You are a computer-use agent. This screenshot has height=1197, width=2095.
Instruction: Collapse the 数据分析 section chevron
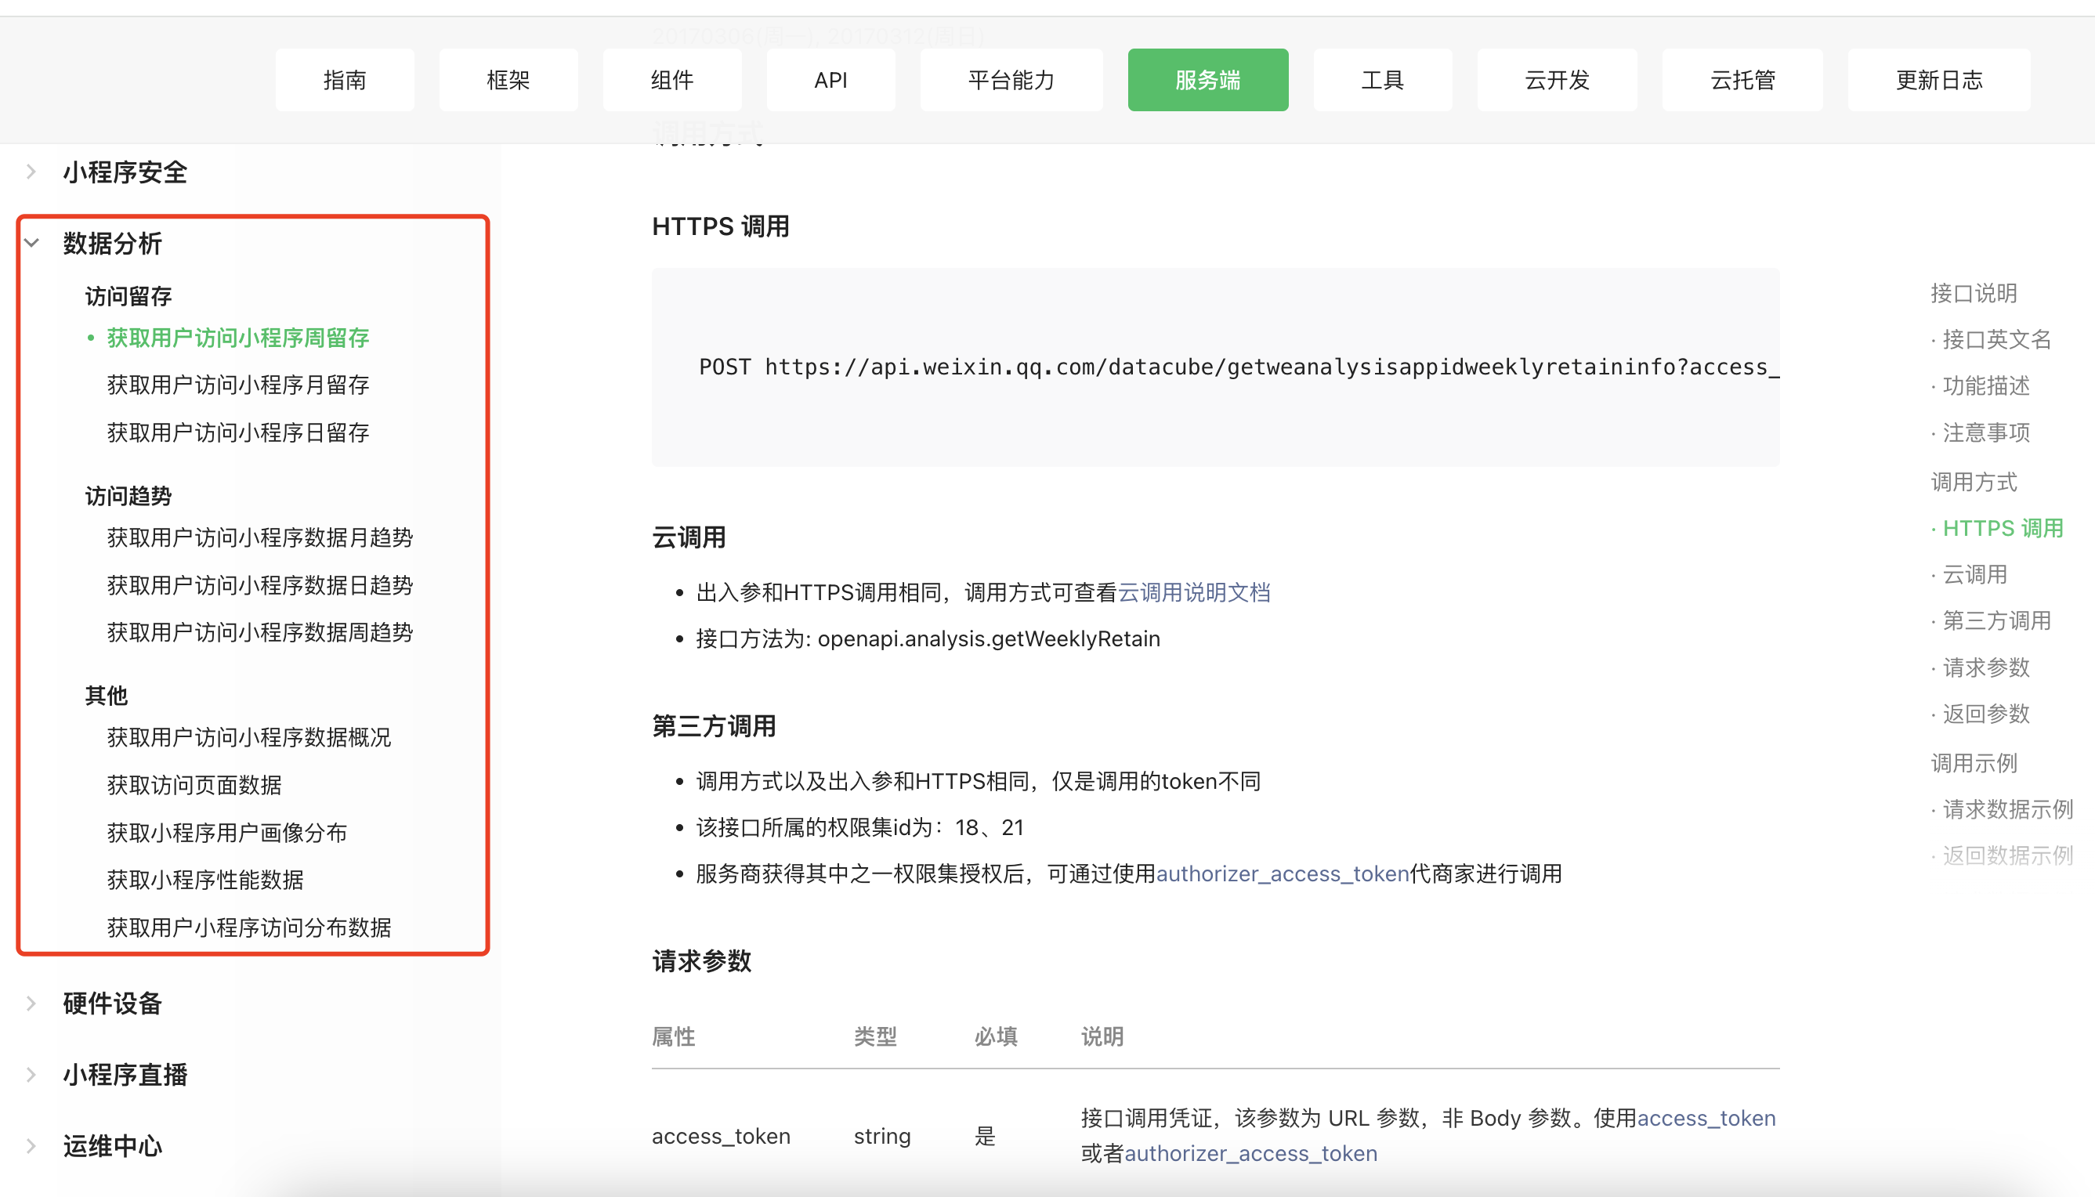31,244
